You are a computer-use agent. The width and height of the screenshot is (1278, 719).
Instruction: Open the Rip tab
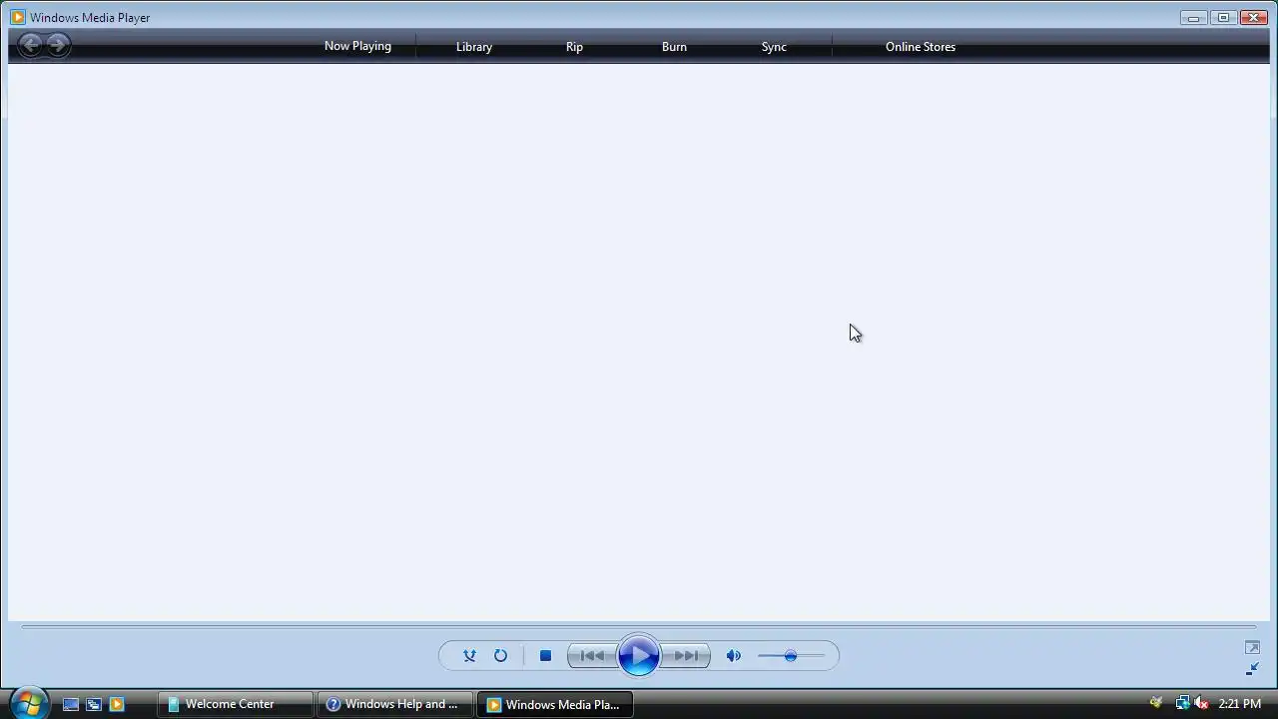pos(574,47)
